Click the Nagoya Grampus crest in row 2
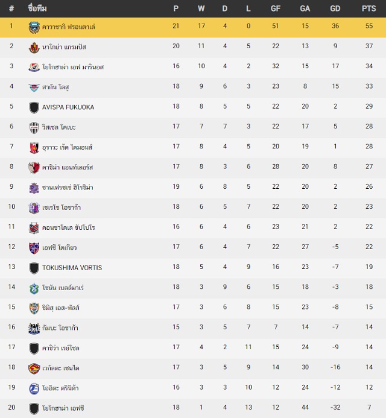 pos(34,48)
